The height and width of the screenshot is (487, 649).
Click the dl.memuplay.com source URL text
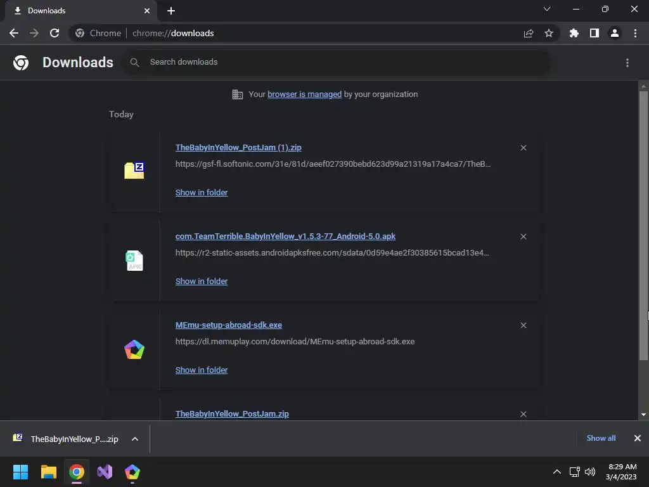[x=295, y=342]
